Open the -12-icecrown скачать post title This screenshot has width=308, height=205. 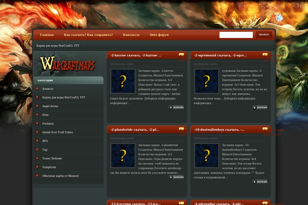click(x=136, y=203)
